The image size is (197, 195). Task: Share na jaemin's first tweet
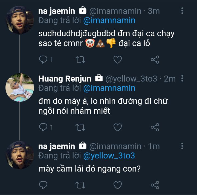click(x=155, y=59)
